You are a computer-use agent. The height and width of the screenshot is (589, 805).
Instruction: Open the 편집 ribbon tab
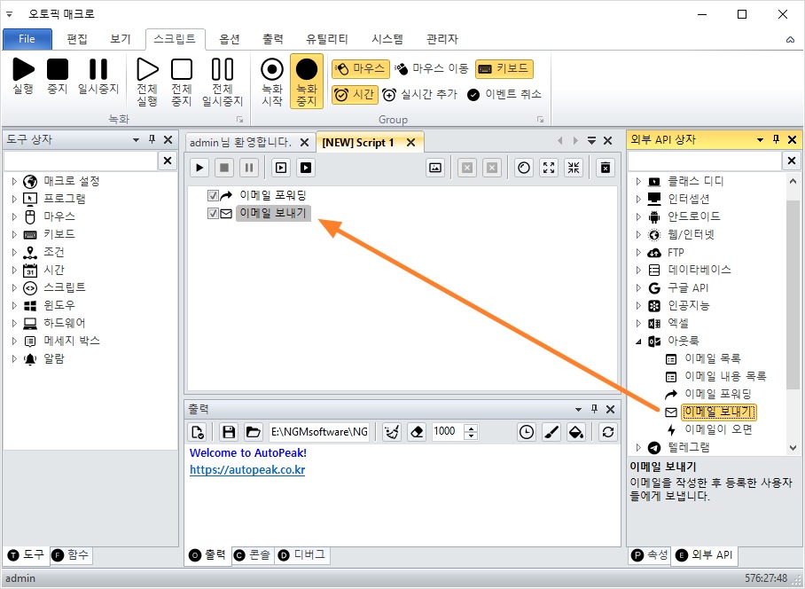(x=77, y=39)
